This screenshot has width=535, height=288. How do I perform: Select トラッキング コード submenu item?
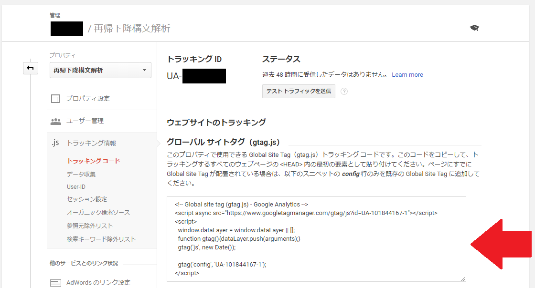click(94, 161)
